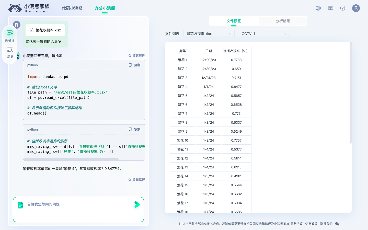The image size is (368, 230).
Task: Collapse the bottom 收起解析 analysis section
Action: coord(136,180)
